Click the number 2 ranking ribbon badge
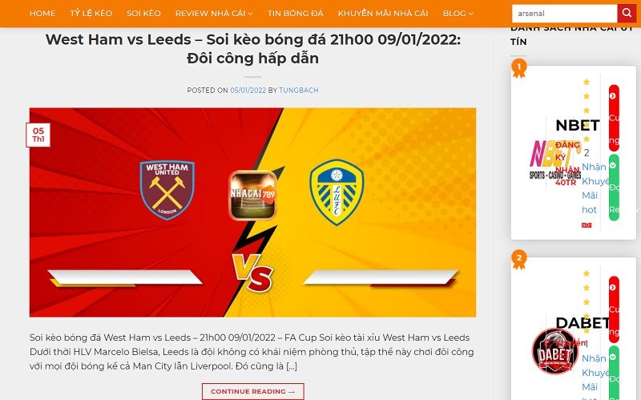The width and height of the screenshot is (641, 400). point(518,259)
